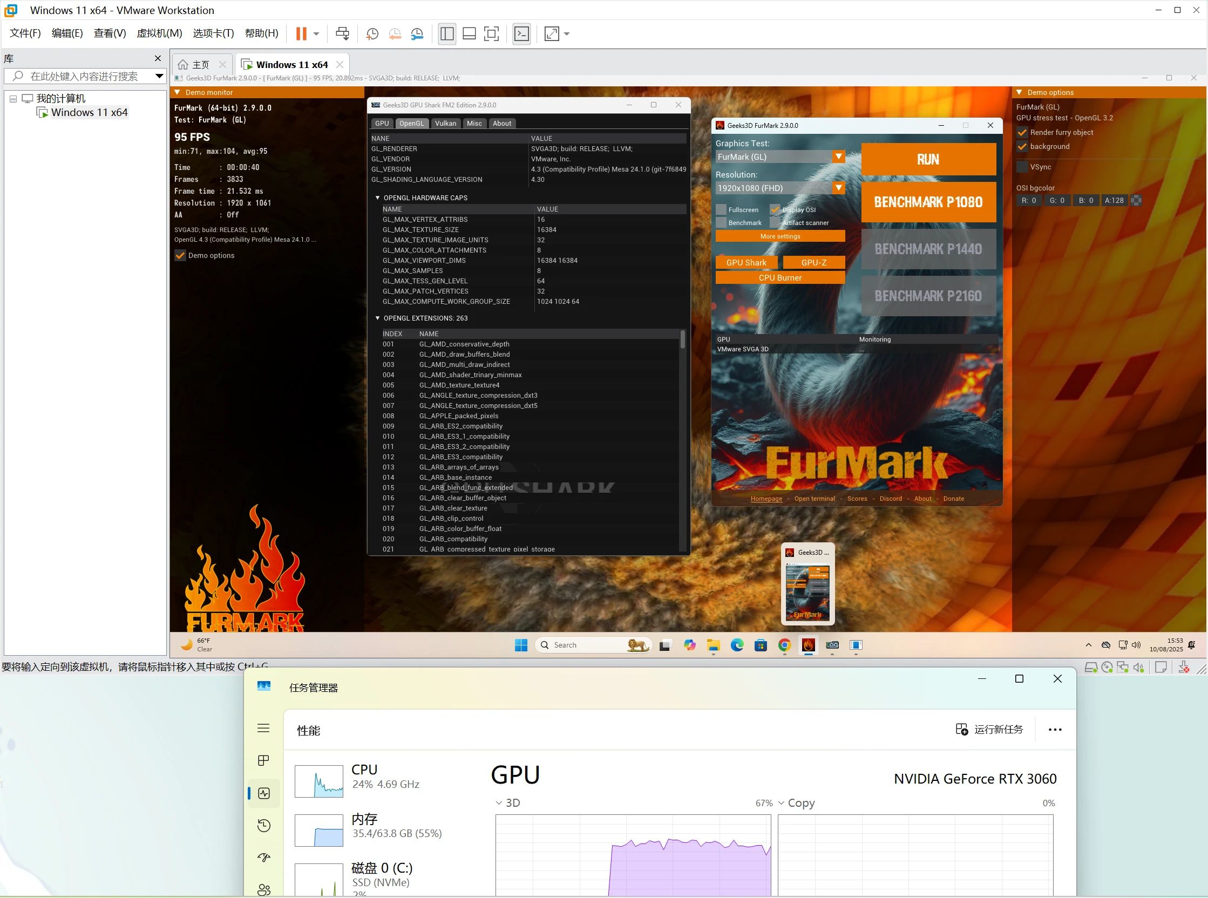Click the FurMark flame taskbar icon
This screenshot has width=1208, height=898.
[809, 645]
